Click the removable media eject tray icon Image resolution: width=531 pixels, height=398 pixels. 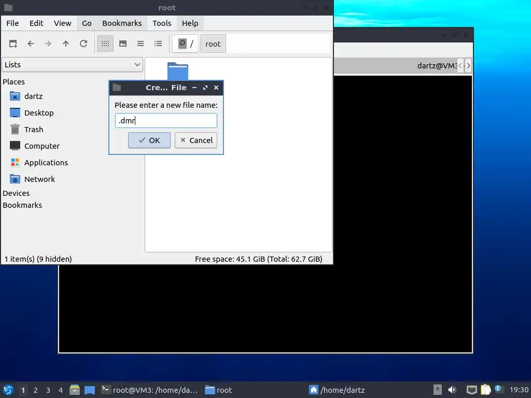point(438,390)
